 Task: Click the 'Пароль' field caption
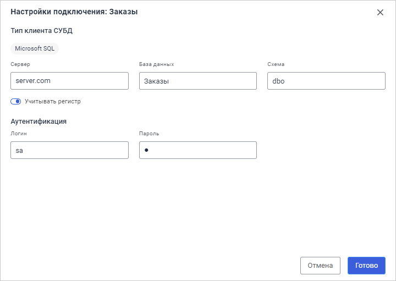tap(149, 134)
